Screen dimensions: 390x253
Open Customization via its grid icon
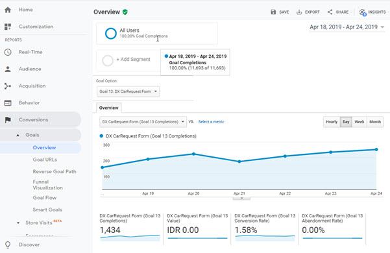pos(8,27)
